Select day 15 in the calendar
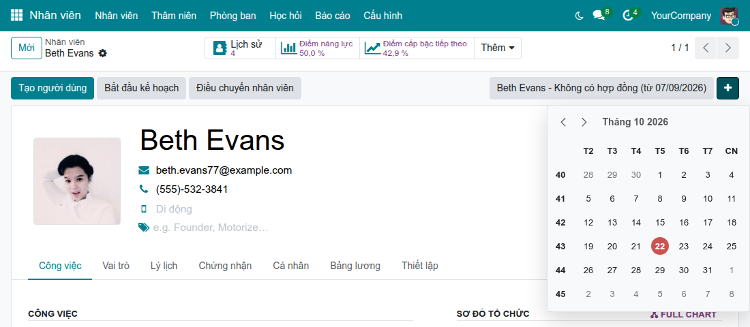Viewport: 750px width, 327px height. tap(660, 222)
